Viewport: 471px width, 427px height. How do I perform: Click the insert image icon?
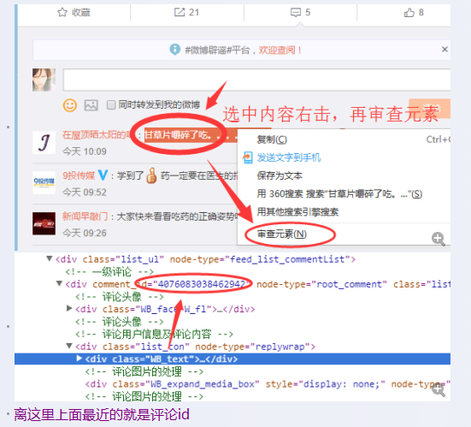[91, 105]
